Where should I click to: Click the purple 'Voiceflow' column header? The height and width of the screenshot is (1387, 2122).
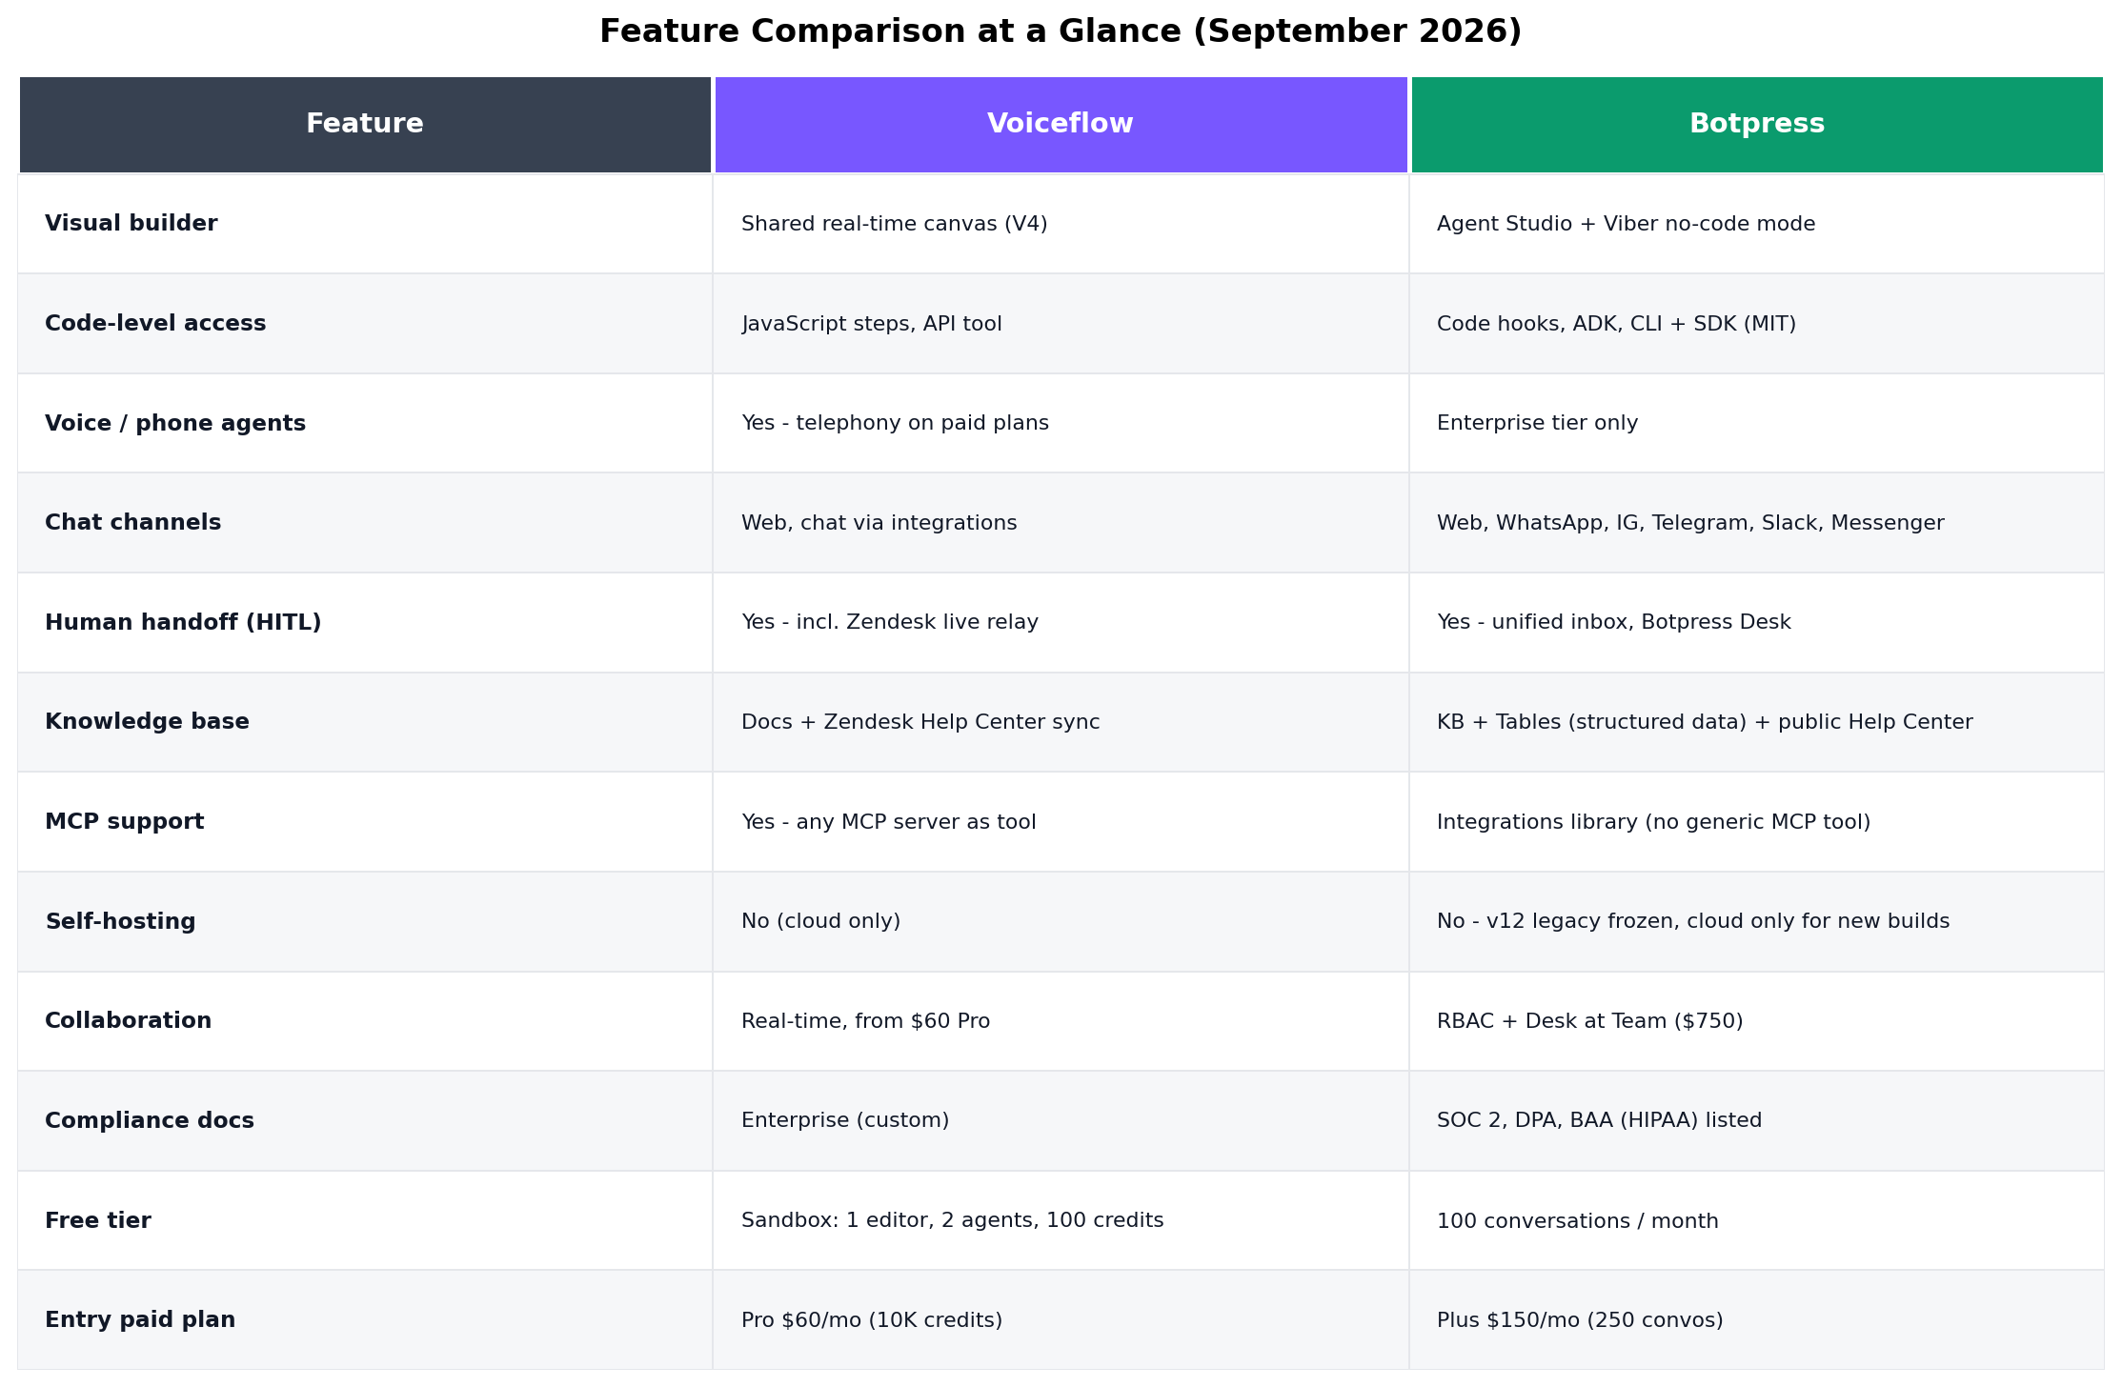tap(1061, 125)
